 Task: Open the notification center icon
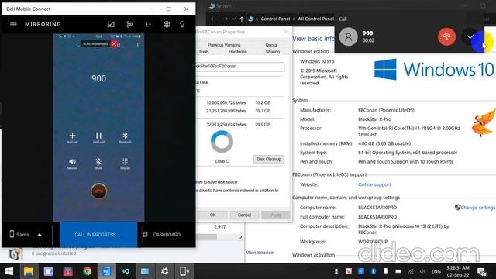pos(482,272)
